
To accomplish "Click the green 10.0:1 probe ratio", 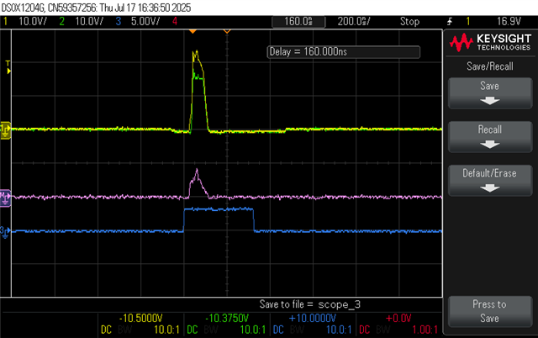I will pos(253,330).
